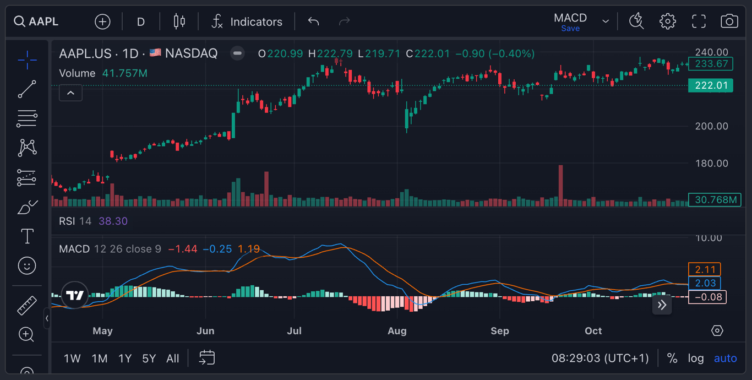Change the candlestick chart style
Screen dimensions: 752x380
(179, 21)
